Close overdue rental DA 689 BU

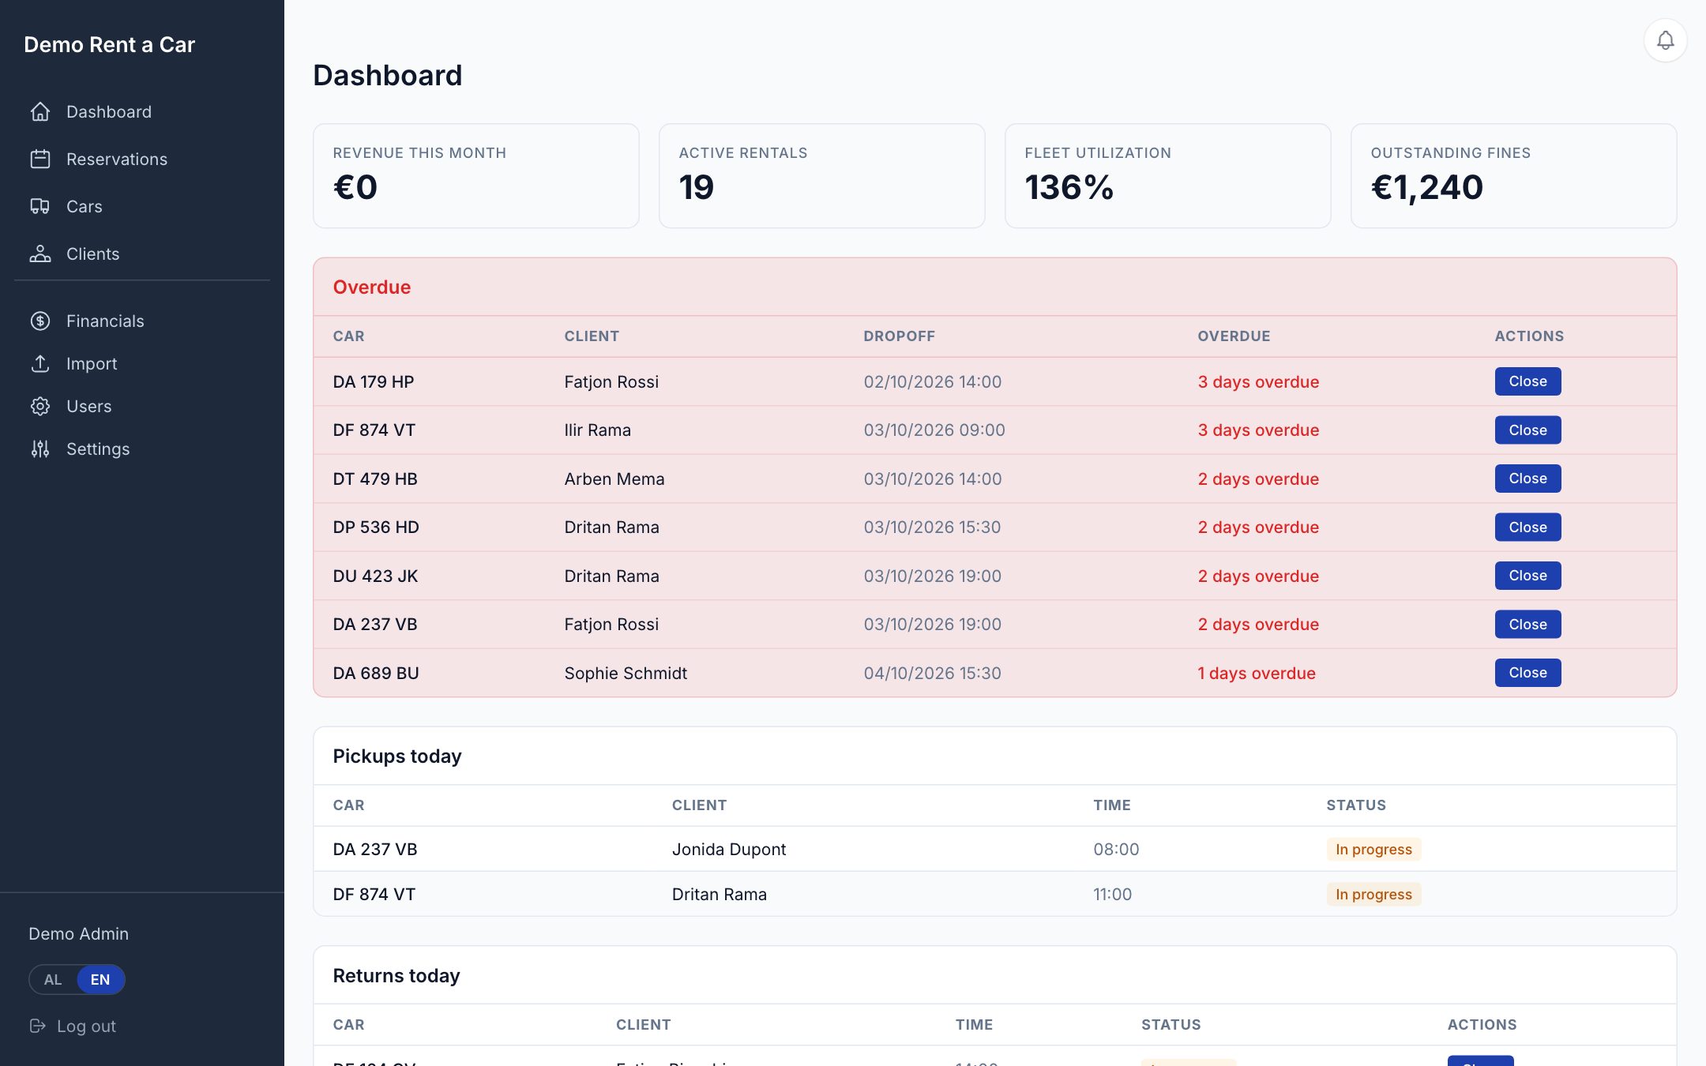pyautogui.click(x=1528, y=673)
